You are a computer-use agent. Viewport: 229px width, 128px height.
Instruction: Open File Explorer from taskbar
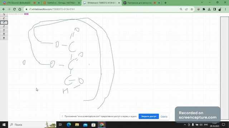[77, 125]
